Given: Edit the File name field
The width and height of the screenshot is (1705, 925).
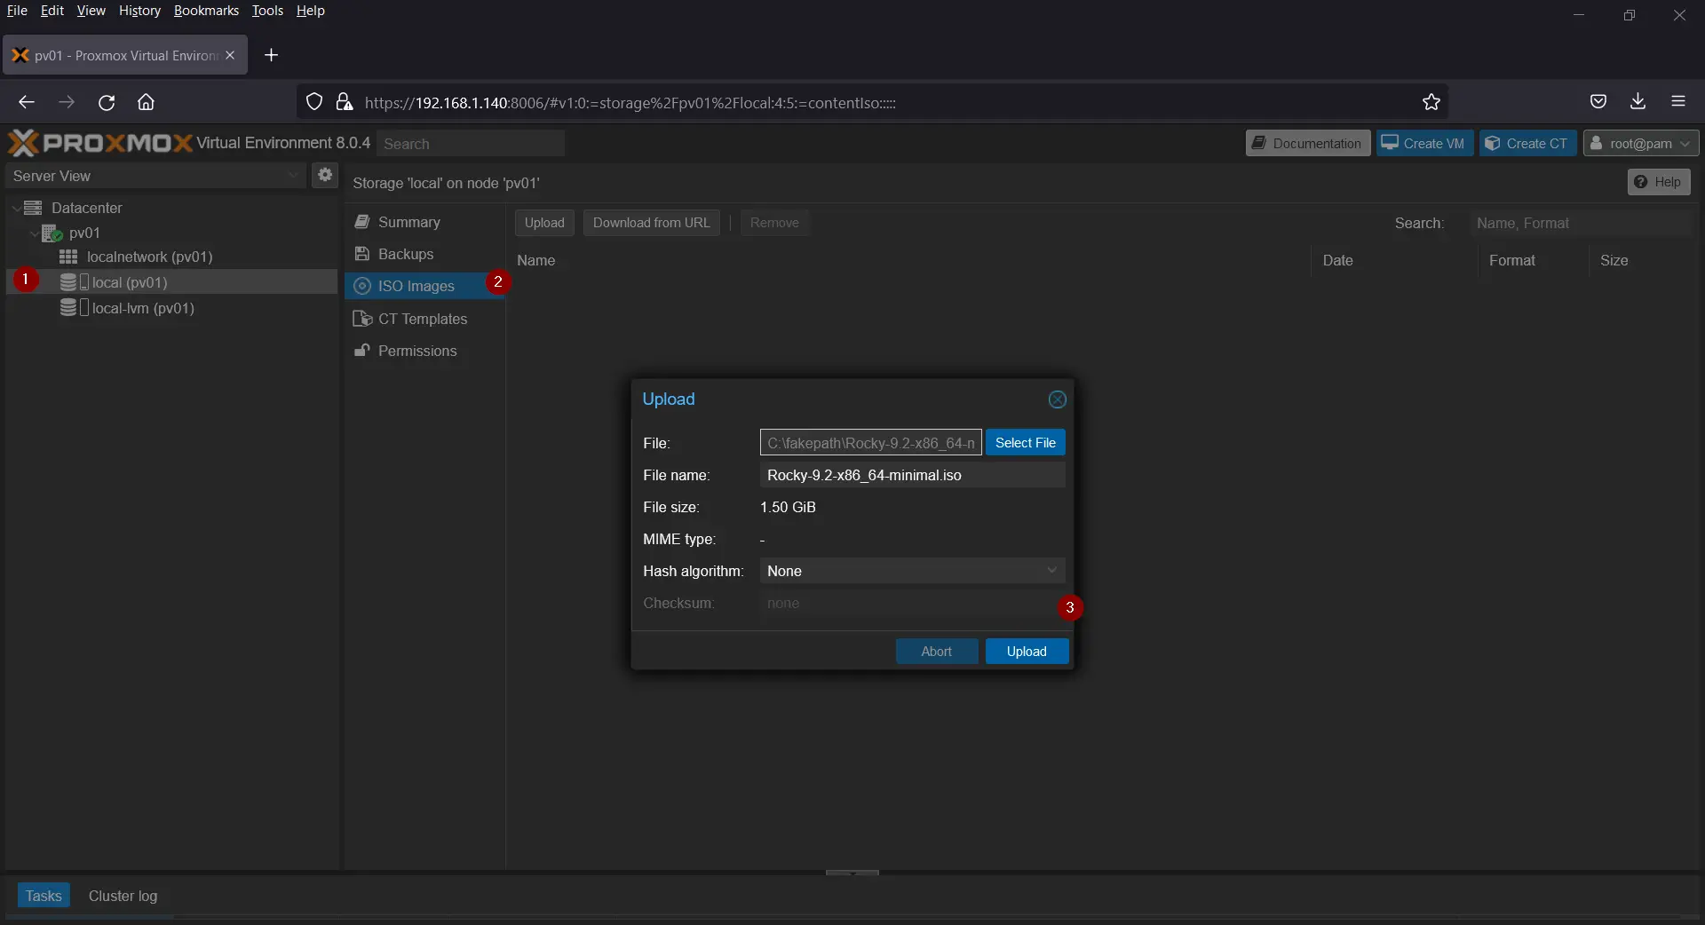Looking at the screenshot, I should [913, 475].
